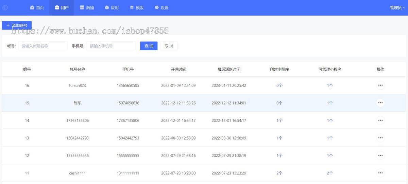This screenshot has width=408, height=184.
Task: Switch to the 商铺 shops tab
Action: pos(87,7)
